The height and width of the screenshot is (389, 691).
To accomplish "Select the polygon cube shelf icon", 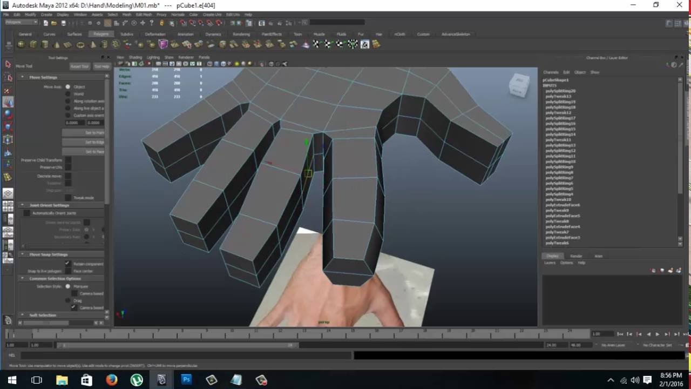I will tap(33, 45).
